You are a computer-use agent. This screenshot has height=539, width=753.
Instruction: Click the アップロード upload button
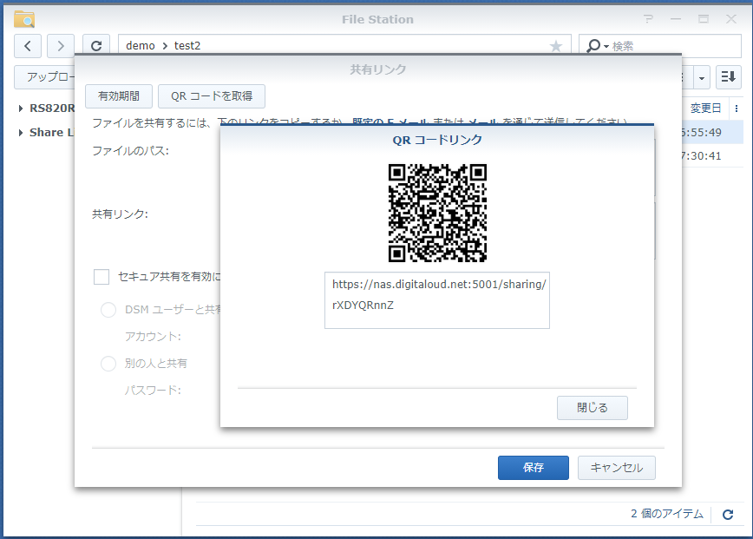44,77
